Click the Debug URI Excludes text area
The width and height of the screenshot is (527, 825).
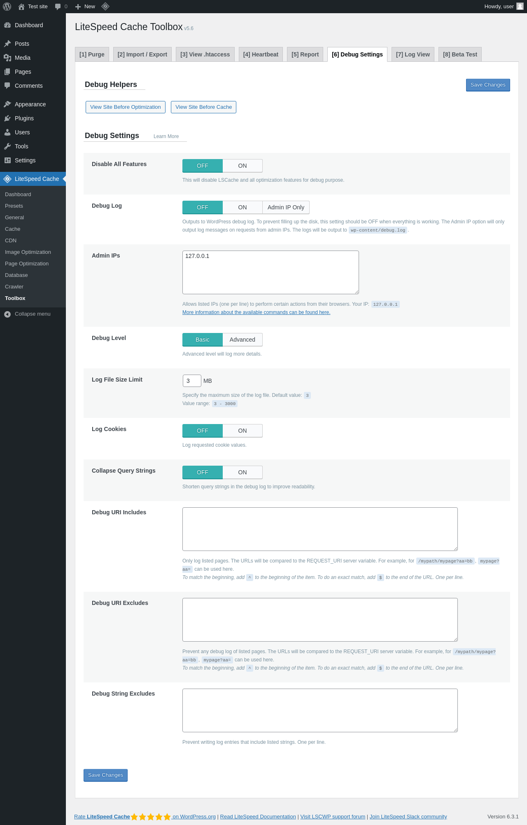[x=320, y=620]
